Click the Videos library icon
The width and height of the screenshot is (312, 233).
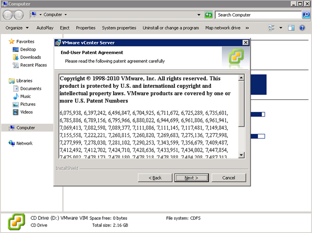click(16, 112)
